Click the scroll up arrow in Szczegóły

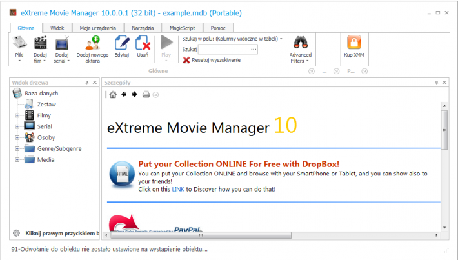(444, 106)
